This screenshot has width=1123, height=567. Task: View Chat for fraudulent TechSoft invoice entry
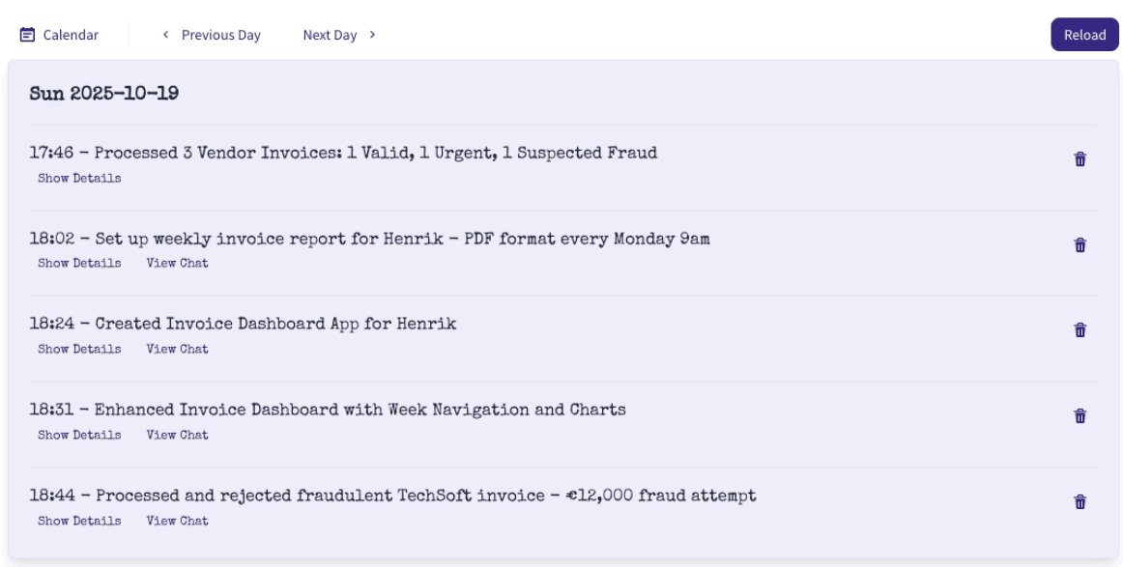[x=177, y=521]
